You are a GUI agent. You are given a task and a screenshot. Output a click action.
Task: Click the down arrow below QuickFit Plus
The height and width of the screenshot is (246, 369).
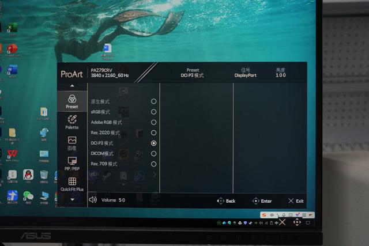point(72,200)
